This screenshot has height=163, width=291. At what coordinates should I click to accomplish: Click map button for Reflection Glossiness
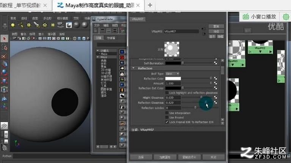[x=216, y=102]
